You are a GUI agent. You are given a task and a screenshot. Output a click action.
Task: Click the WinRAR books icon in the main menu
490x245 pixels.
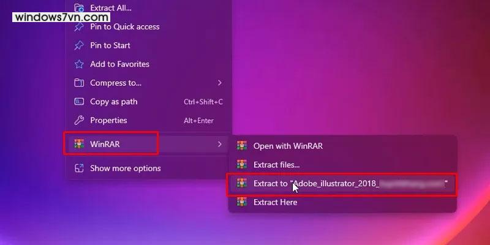click(x=79, y=144)
